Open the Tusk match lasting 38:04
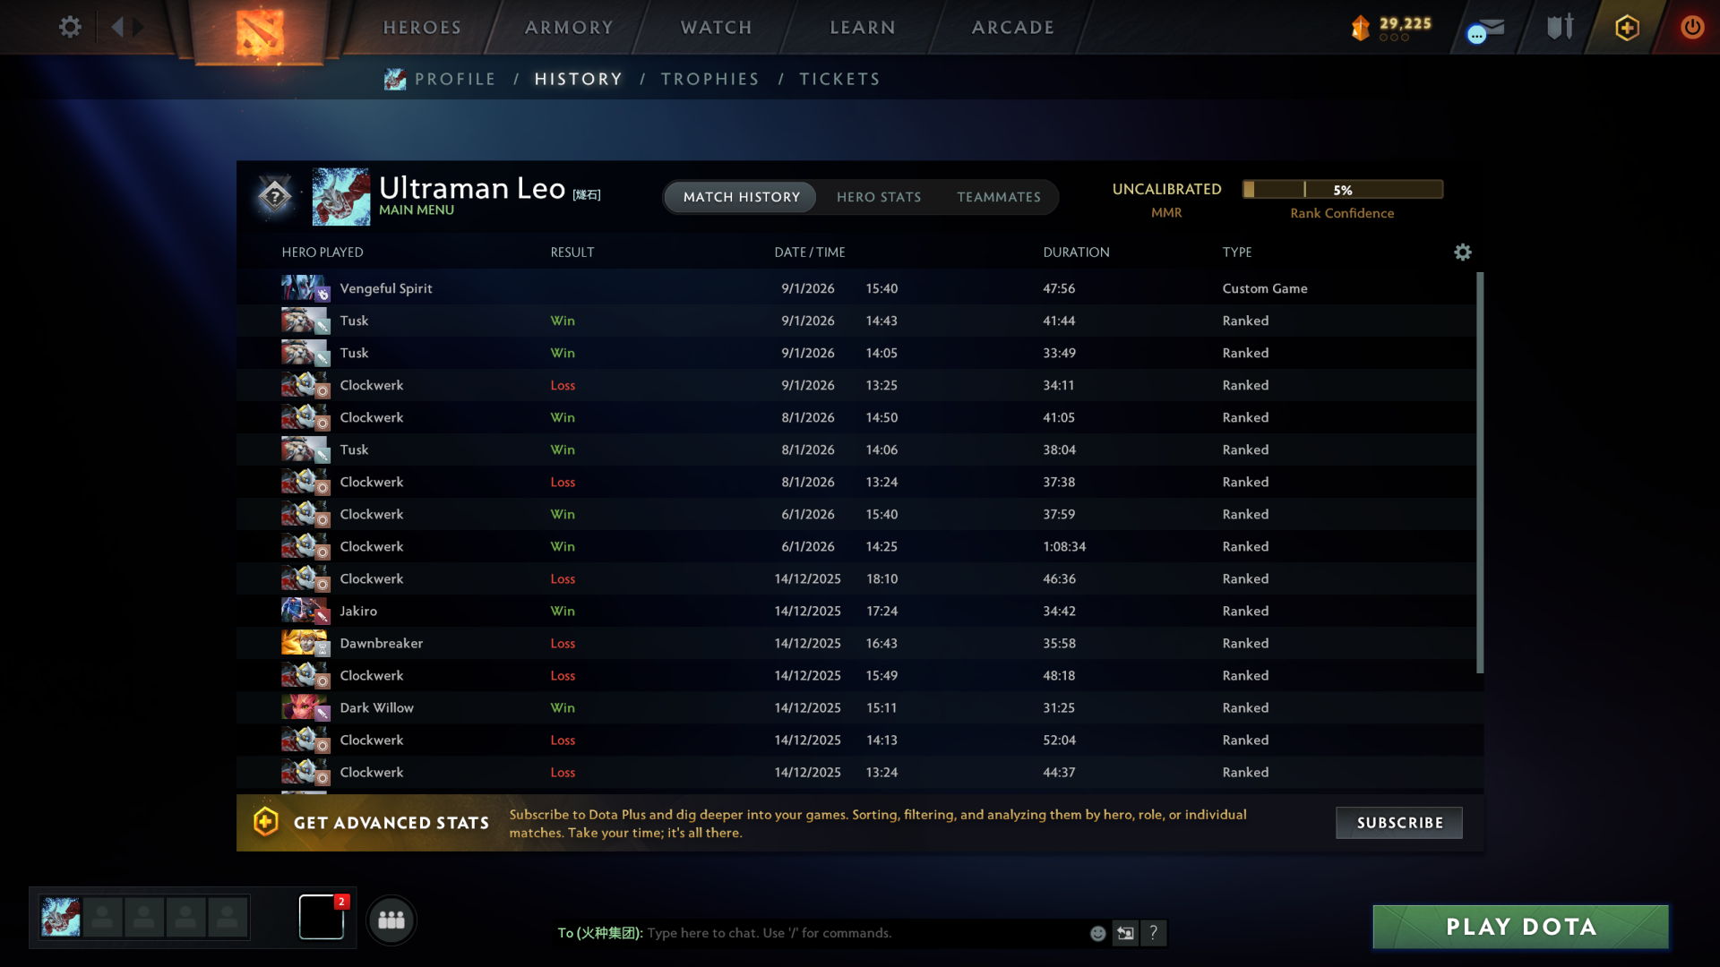The width and height of the screenshot is (1720, 967). coord(856,449)
